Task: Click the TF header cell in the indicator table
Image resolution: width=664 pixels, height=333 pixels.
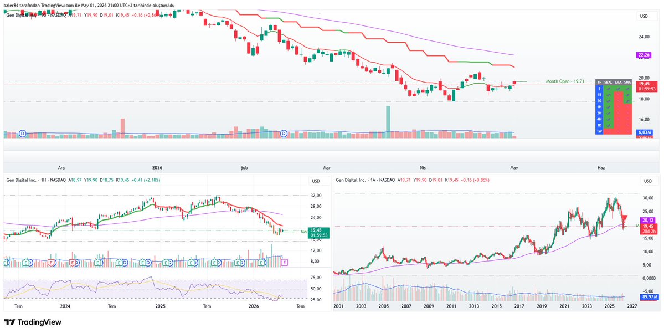Action: 599,82
